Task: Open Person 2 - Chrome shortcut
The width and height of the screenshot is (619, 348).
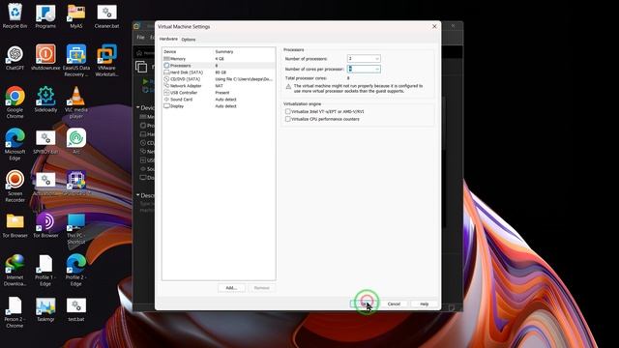Action: (x=15, y=312)
